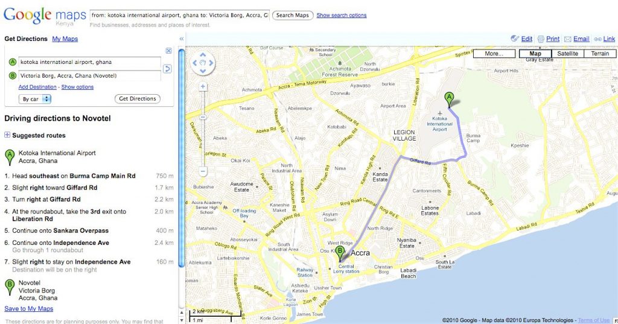Click the zoom level slider track
This screenshot has width=618, height=324.
click(203, 130)
